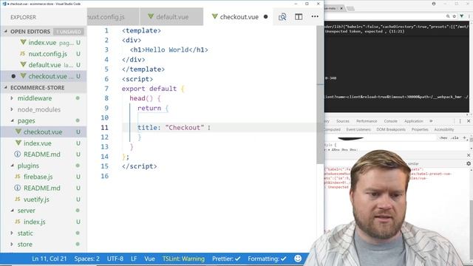Click line number 7 in the gutter

(106, 89)
